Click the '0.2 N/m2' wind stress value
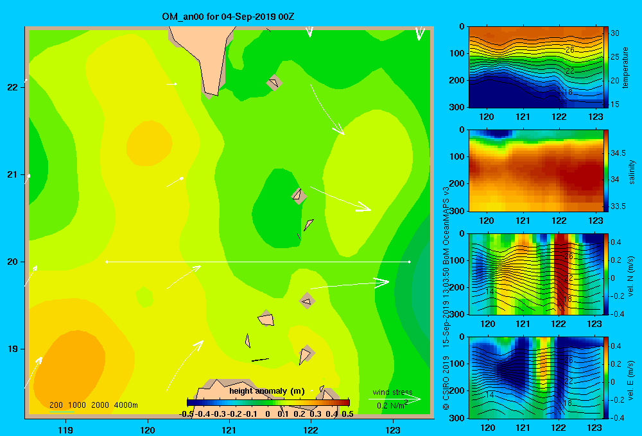642x436 pixels. 392,405
